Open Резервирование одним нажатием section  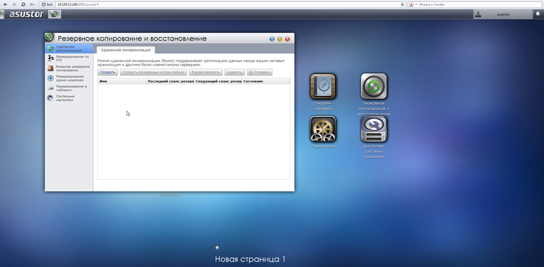69,78
